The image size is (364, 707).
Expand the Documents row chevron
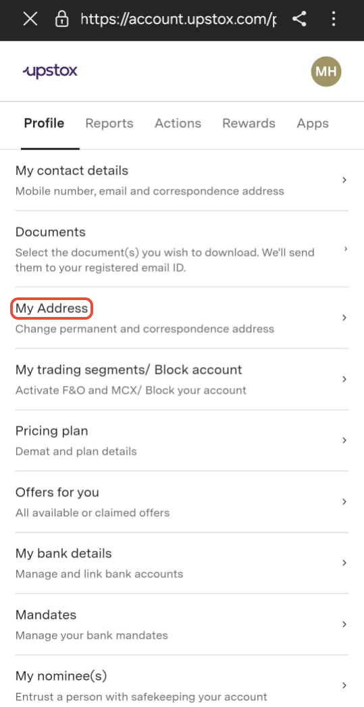(345, 249)
